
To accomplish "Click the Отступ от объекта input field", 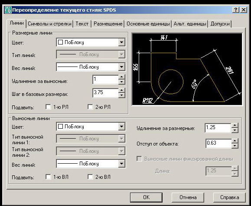I will coord(218,143).
